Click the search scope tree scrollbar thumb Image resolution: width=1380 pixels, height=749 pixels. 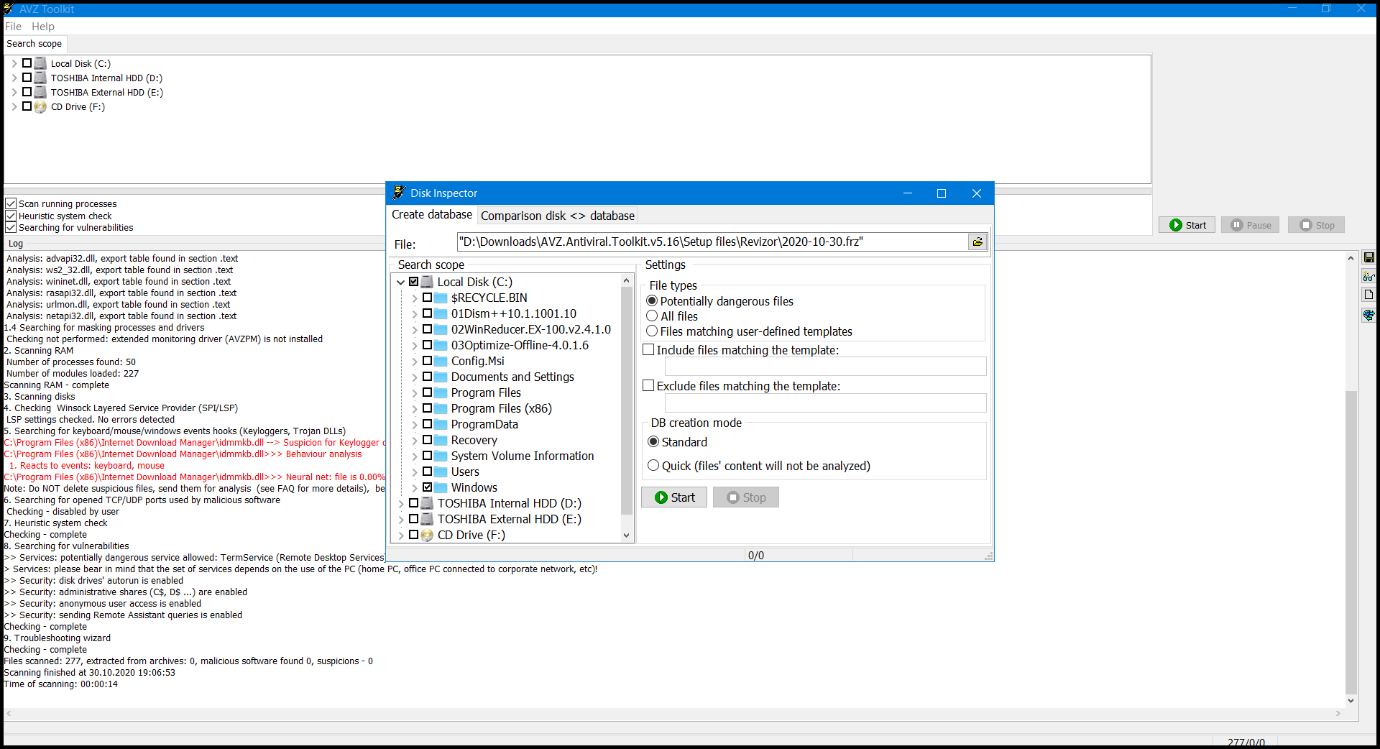pos(627,401)
